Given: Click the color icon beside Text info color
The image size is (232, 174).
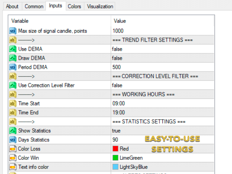Looking at the screenshot, I should [13, 167].
